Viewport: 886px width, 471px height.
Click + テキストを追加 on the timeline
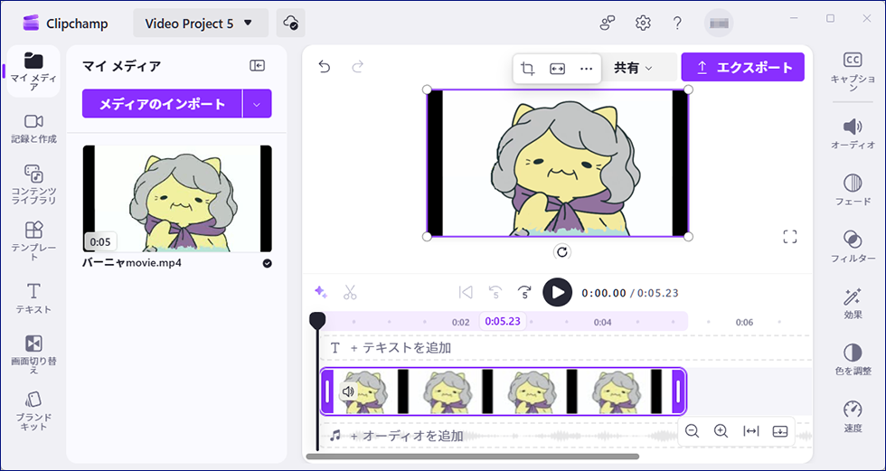[x=400, y=348]
